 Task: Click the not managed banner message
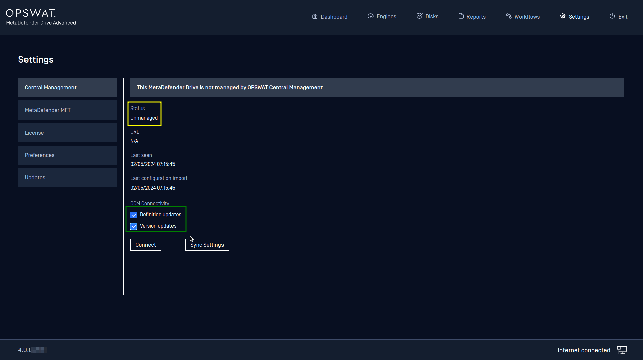point(230,87)
